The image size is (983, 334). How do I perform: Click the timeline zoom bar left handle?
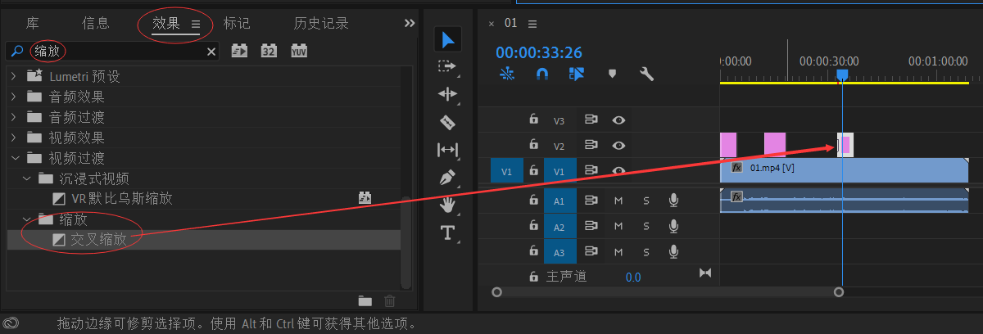[x=496, y=291]
